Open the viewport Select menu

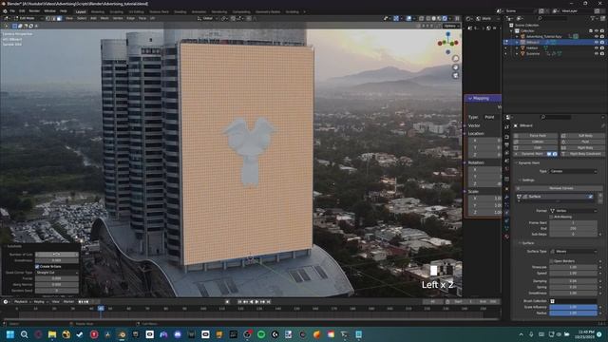(x=82, y=18)
